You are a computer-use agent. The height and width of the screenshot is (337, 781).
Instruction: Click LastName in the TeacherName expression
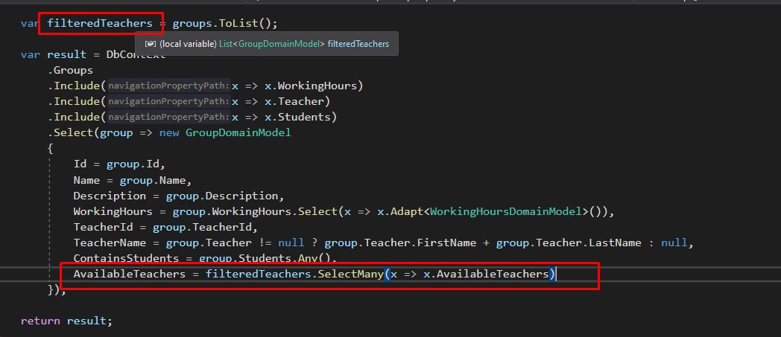(615, 243)
